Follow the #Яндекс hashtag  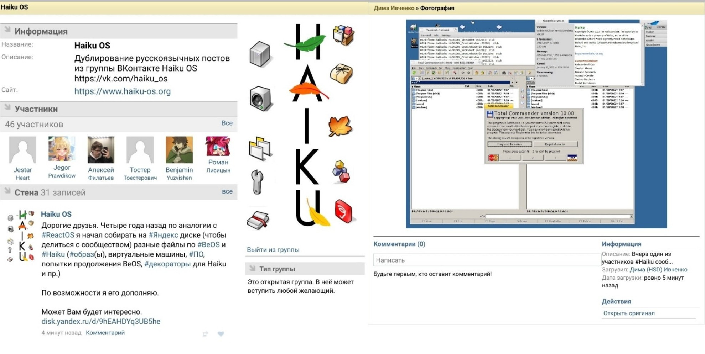(x=163, y=235)
